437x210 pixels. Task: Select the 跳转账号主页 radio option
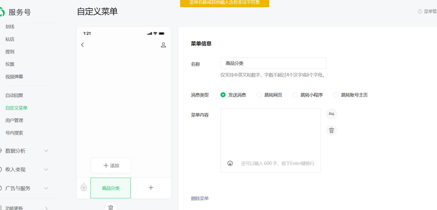point(336,95)
